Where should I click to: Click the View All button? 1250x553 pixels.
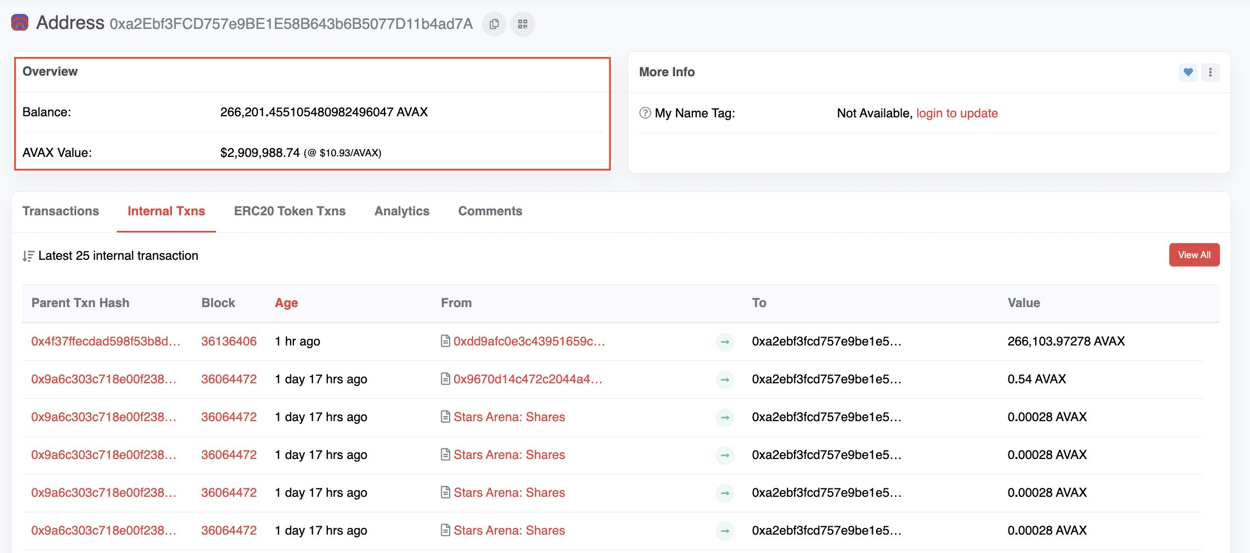pyautogui.click(x=1194, y=255)
